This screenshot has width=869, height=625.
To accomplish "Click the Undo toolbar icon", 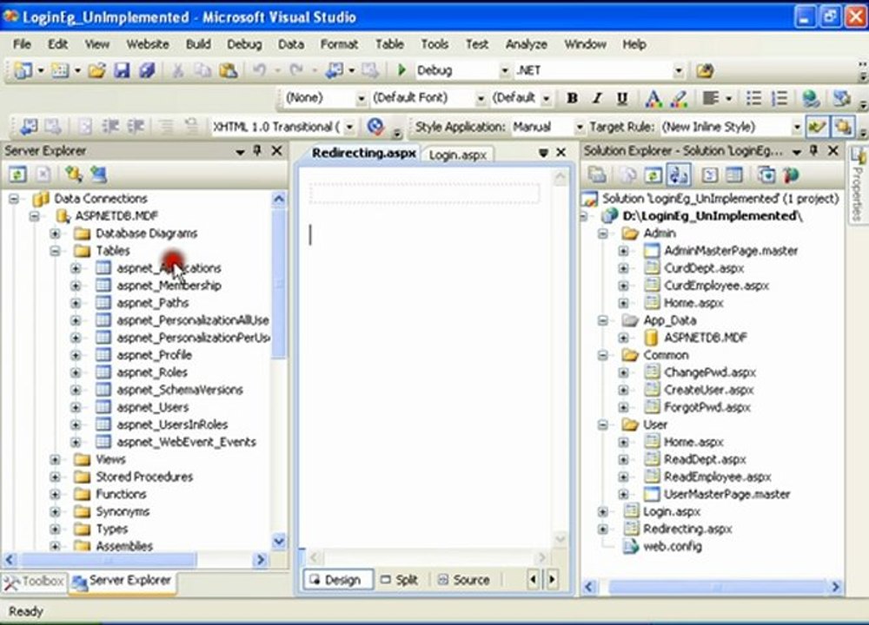I will tap(259, 70).
